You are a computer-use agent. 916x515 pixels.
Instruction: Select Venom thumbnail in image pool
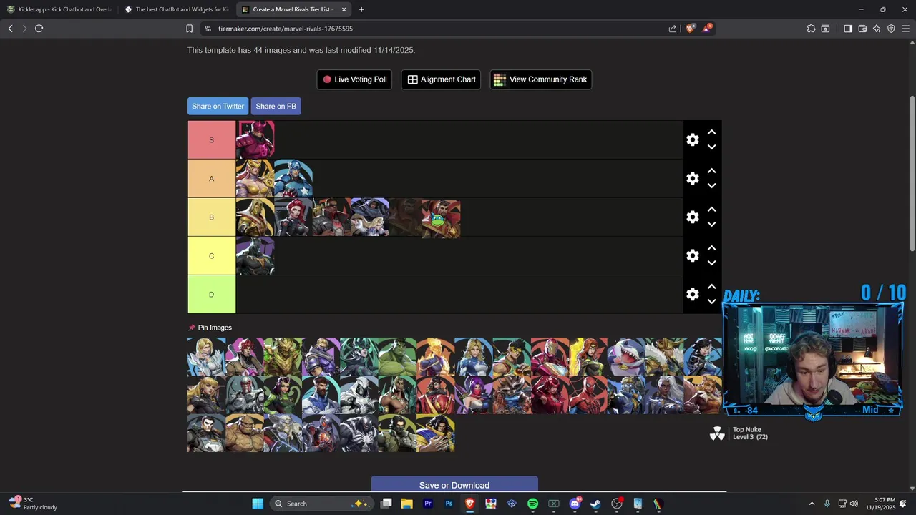(x=359, y=433)
